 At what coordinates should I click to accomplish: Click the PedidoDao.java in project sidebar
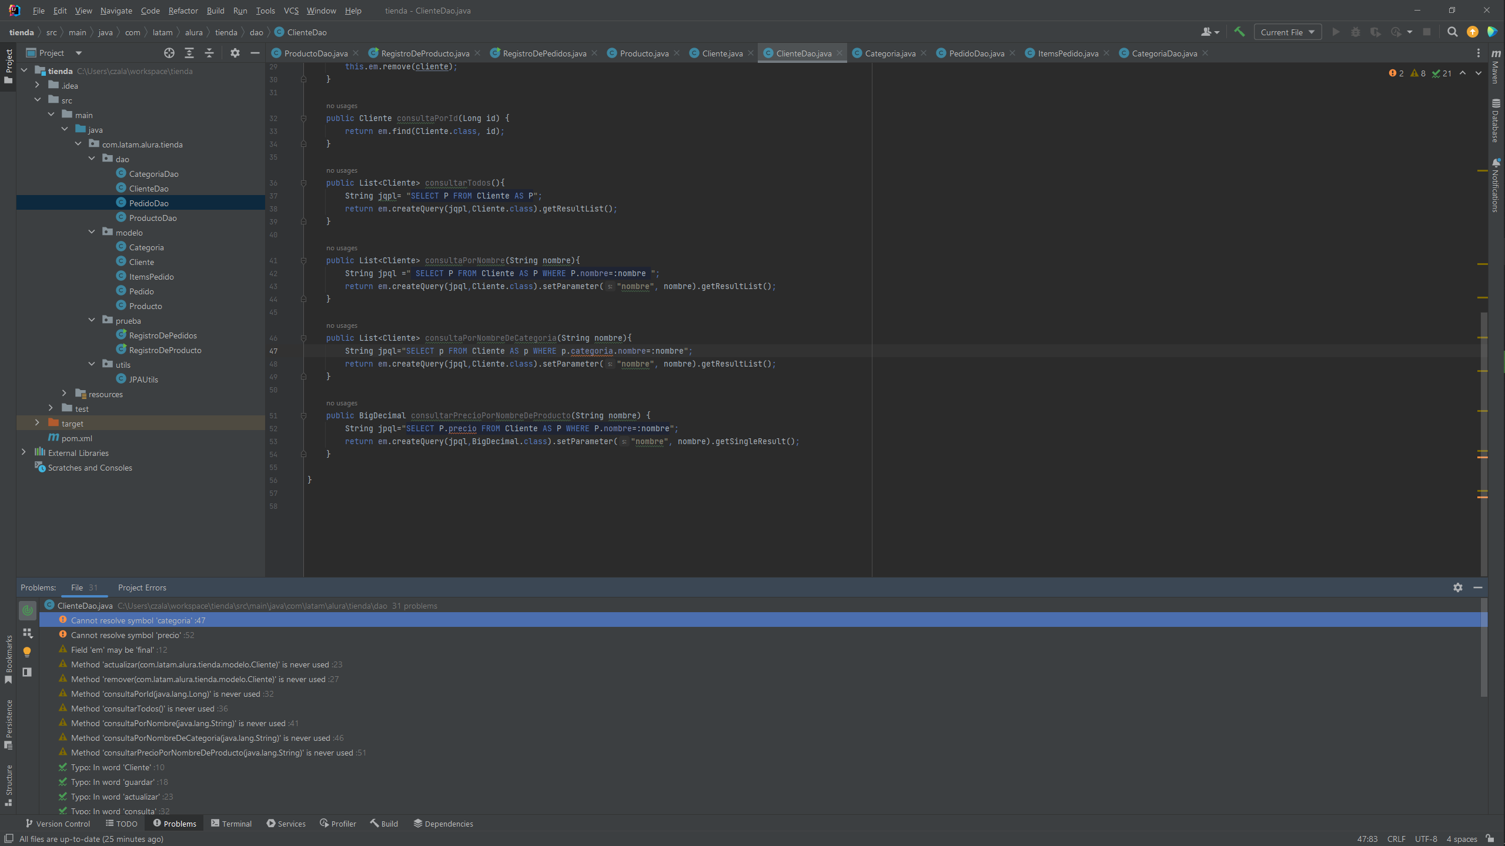150,203
